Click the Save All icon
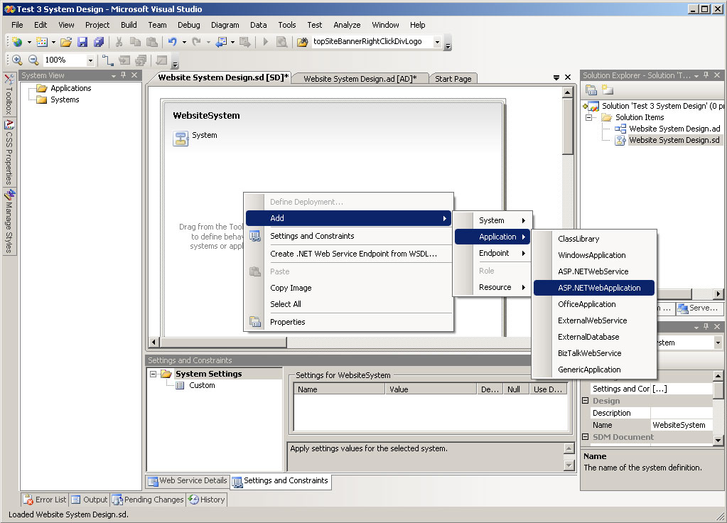Image resolution: width=727 pixels, height=523 pixels. 99,42
